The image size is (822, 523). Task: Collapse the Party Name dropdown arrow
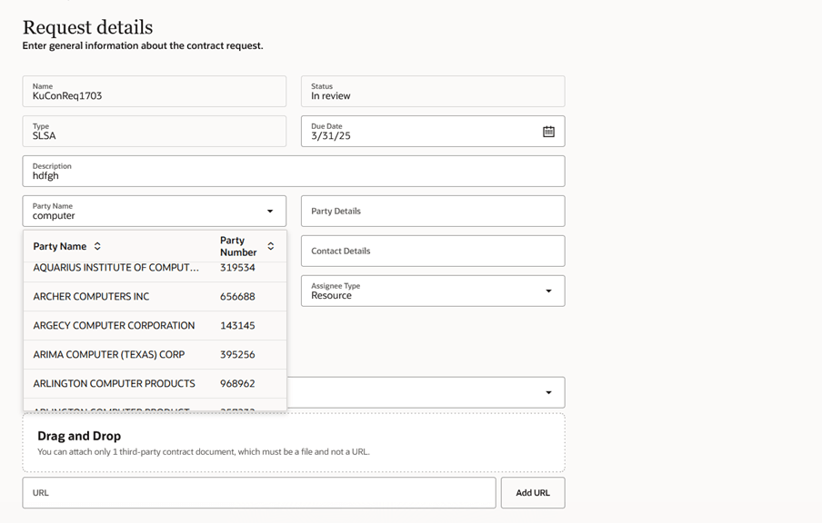[x=270, y=212]
